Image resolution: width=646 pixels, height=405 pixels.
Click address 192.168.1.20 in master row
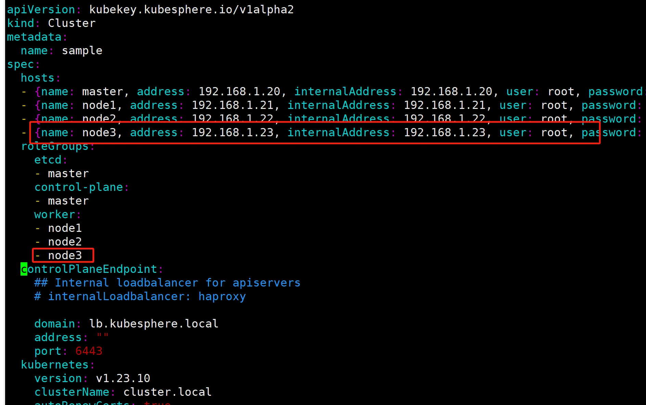(239, 92)
